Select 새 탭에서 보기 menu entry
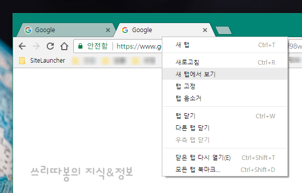This screenshot has width=302, height=193. [x=225, y=74]
